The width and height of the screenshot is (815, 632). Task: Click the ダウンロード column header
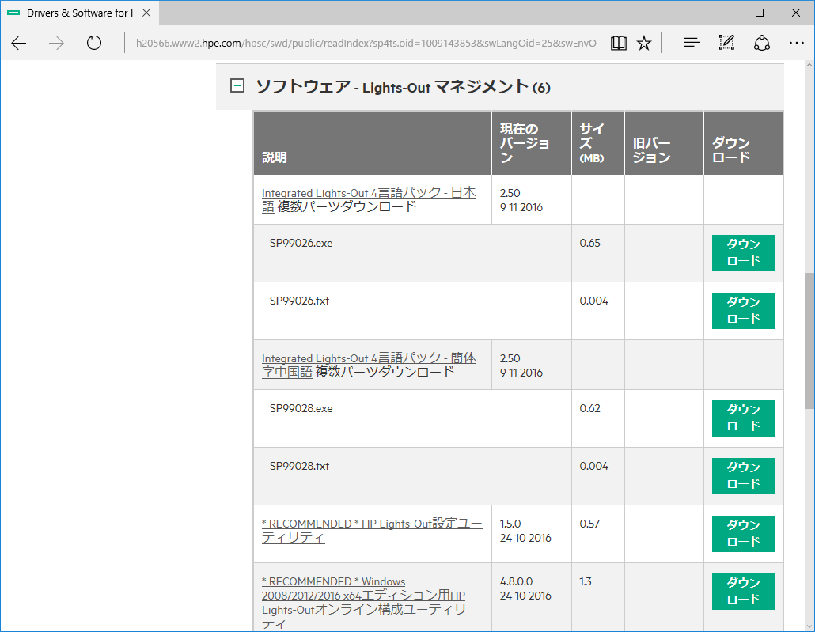click(743, 143)
